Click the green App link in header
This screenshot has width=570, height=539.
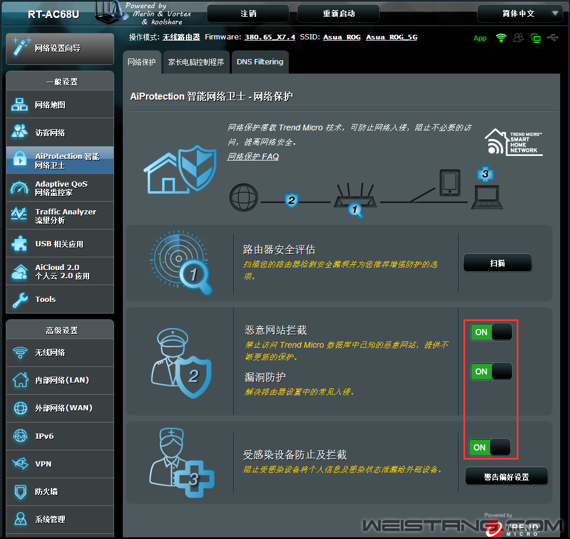point(480,38)
